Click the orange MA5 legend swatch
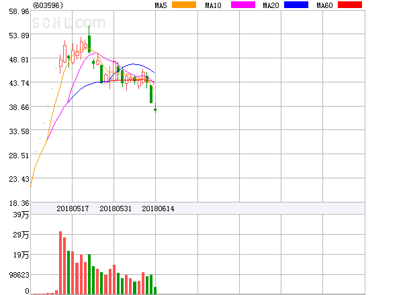 point(184,5)
